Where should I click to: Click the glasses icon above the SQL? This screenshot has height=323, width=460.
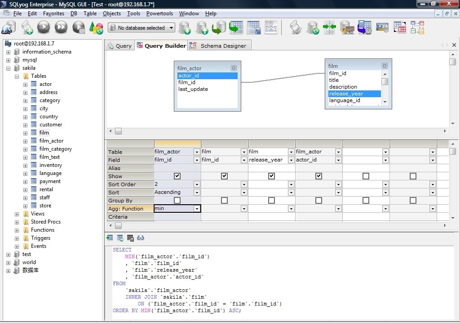pos(141,238)
